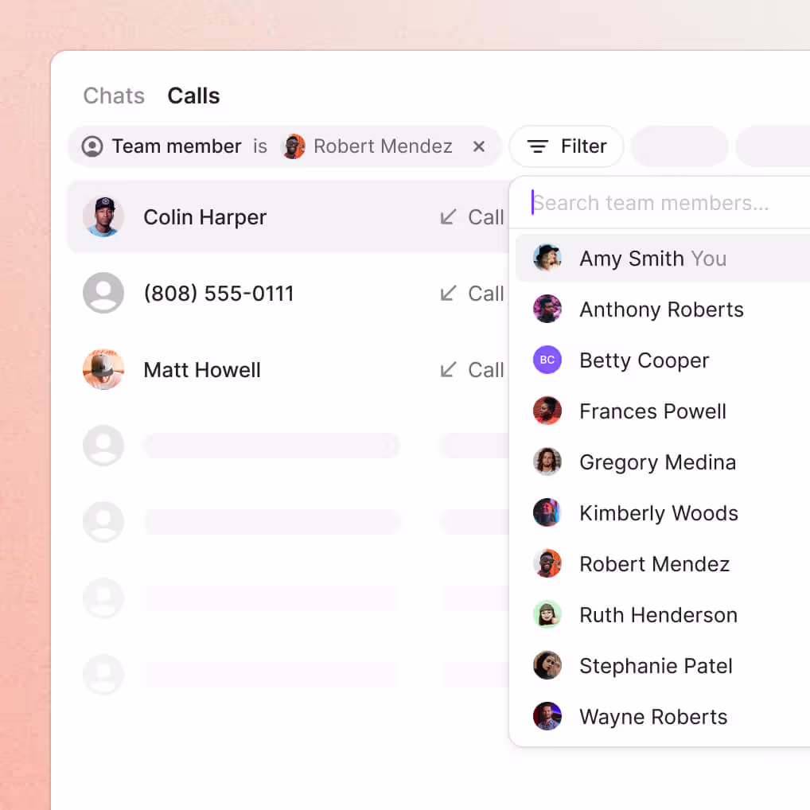Click Colin Harper's profile photo
Image resolution: width=810 pixels, height=810 pixels.
(x=103, y=217)
